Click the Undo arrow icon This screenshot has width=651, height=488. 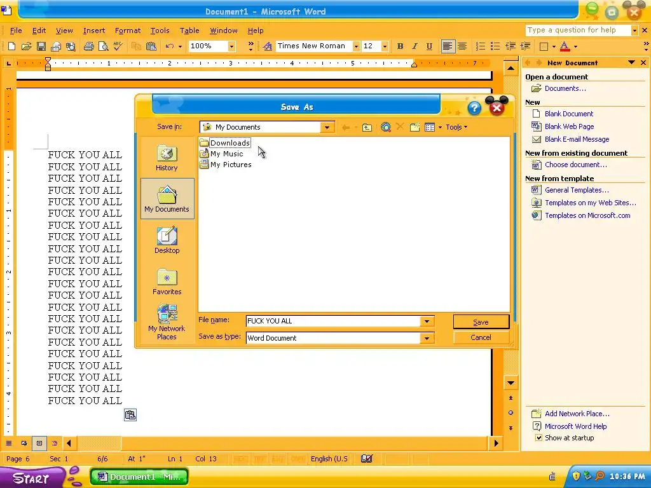(169, 46)
